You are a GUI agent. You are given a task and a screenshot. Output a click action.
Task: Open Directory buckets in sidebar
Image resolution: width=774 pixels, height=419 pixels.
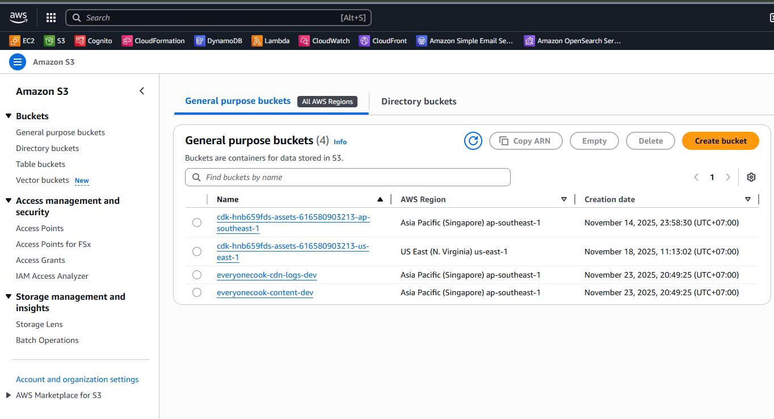coord(47,148)
